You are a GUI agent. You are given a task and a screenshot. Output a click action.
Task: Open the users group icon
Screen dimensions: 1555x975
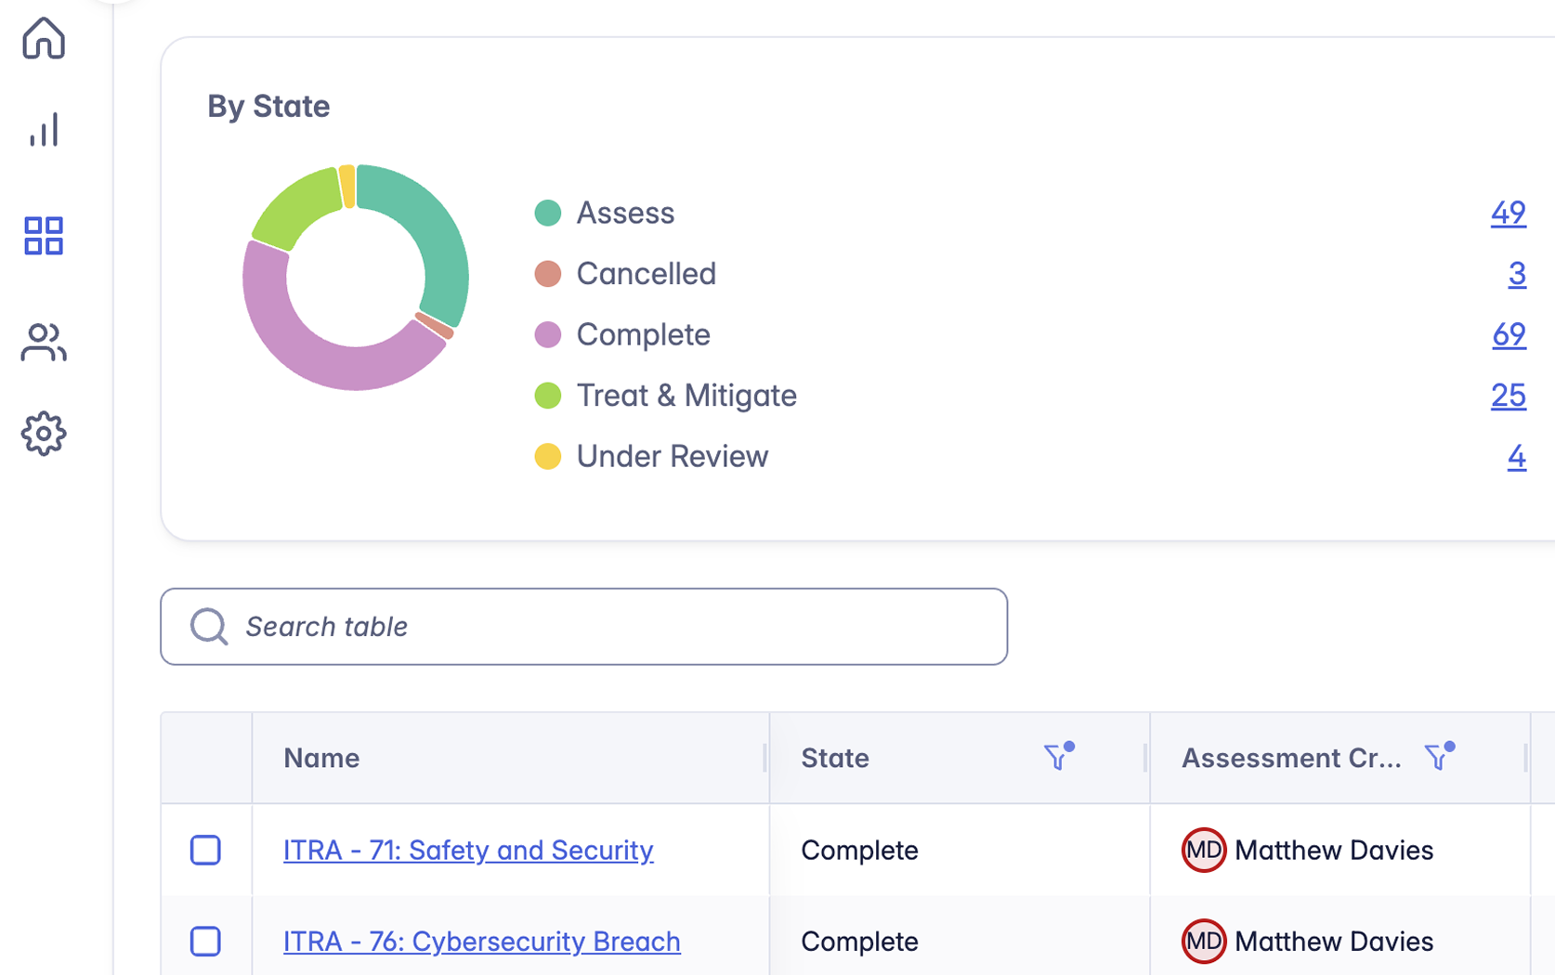[x=44, y=343]
